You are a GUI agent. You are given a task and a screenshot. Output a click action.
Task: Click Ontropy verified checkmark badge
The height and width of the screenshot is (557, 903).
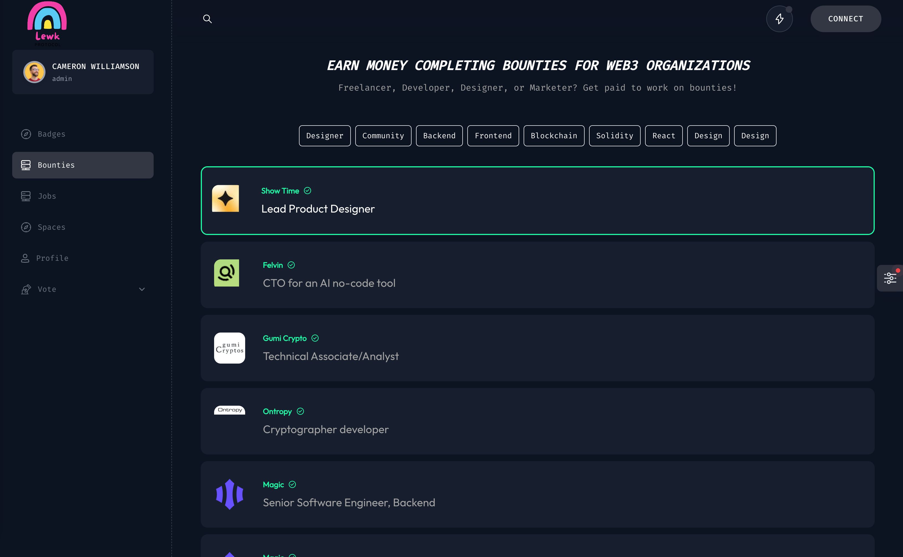[300, 412]
